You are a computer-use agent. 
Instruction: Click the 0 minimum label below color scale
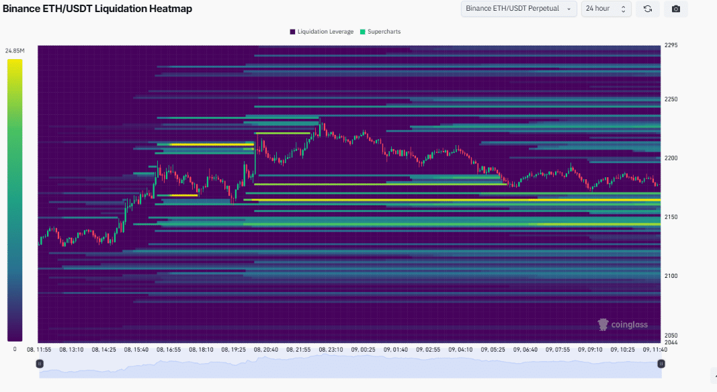pos(15,349)
